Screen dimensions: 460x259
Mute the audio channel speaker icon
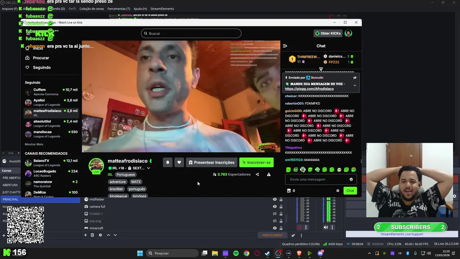tap(326, 227)
